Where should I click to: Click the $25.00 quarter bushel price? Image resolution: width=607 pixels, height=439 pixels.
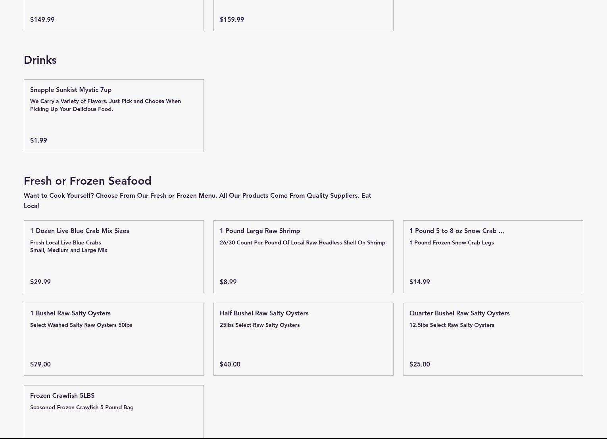point(420,365)
